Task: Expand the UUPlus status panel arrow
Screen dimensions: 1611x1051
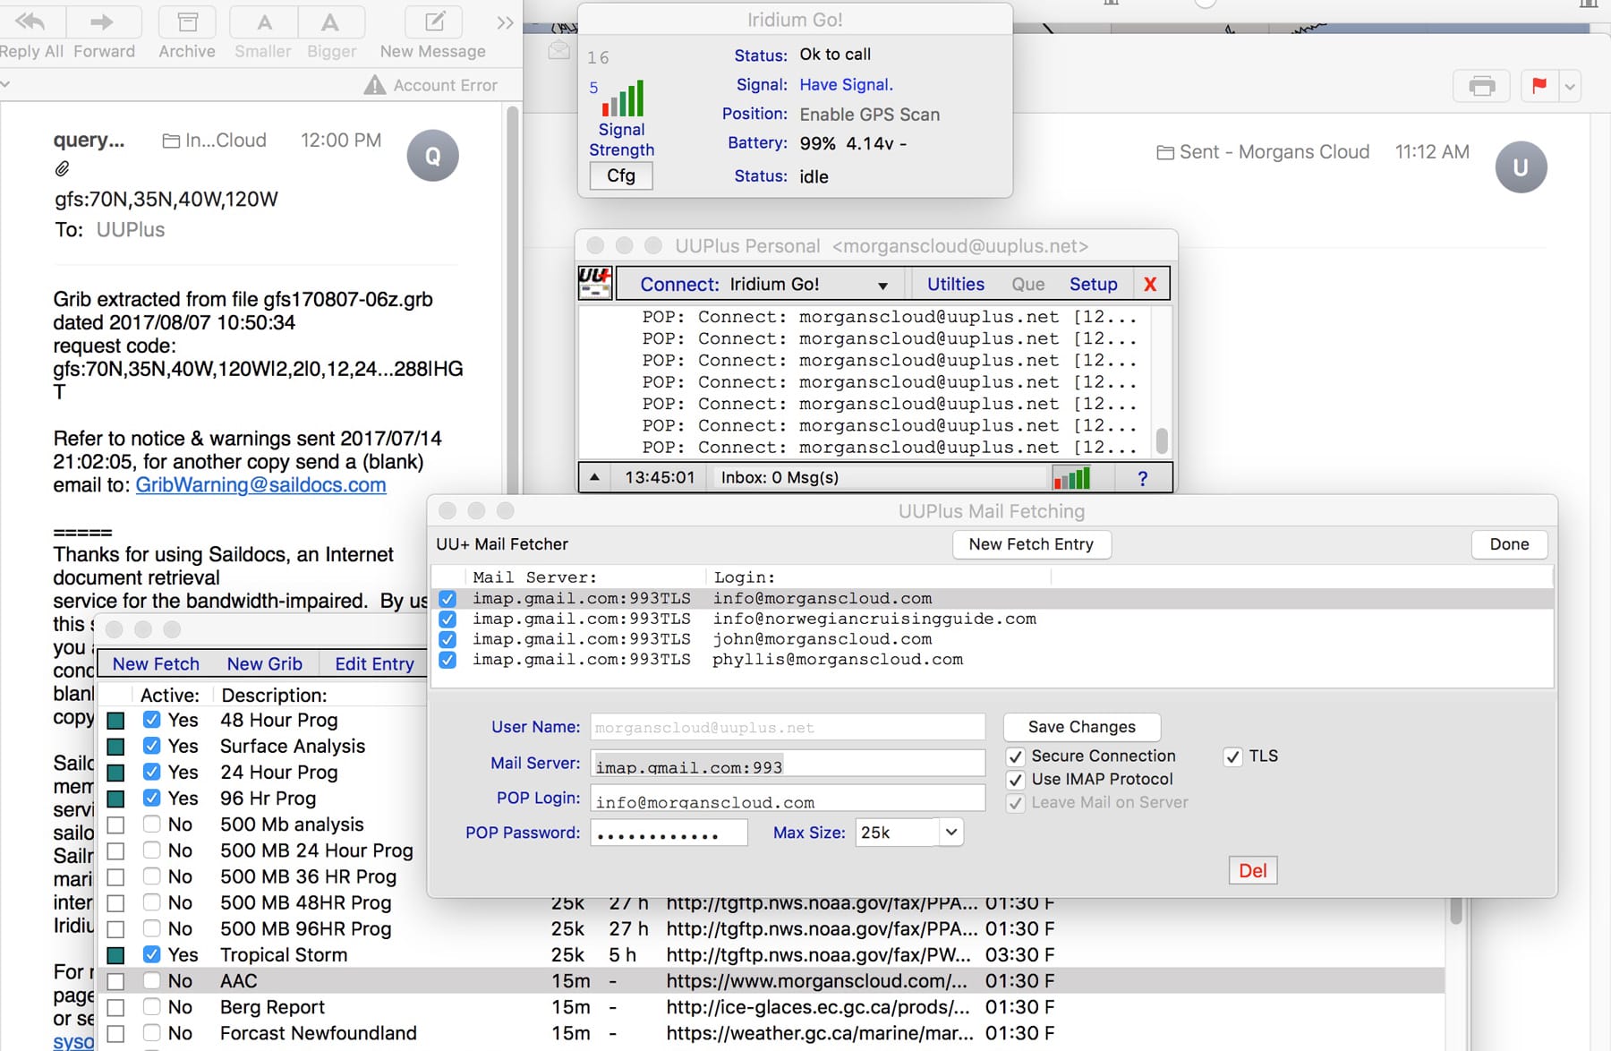Action: coord(593,477)
